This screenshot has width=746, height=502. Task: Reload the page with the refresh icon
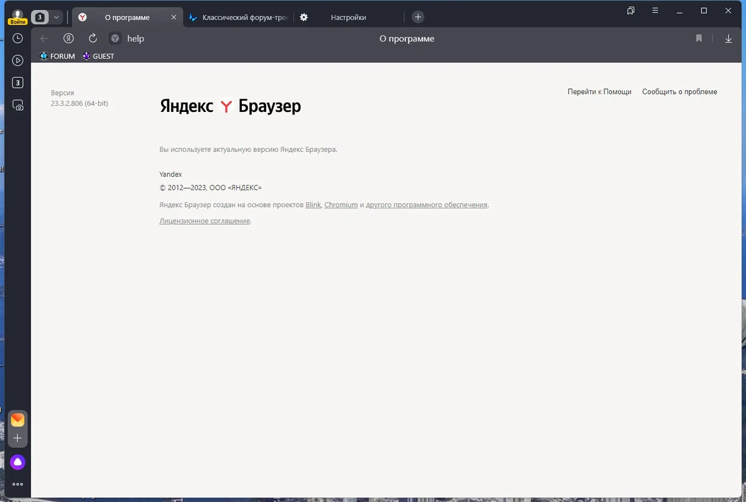(93, 38)
